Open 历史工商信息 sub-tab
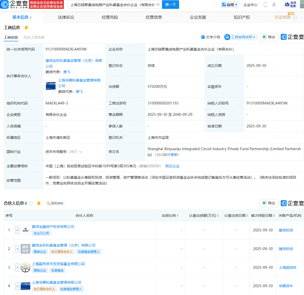The height and width of the screenshot is (295, 304). point(34,37)
